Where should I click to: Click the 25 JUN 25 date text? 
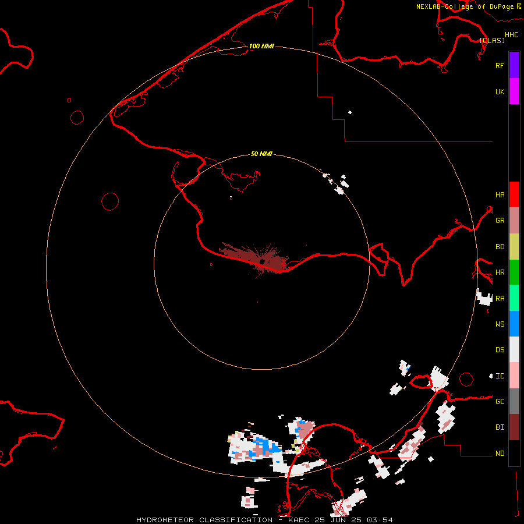pos(338,520)
